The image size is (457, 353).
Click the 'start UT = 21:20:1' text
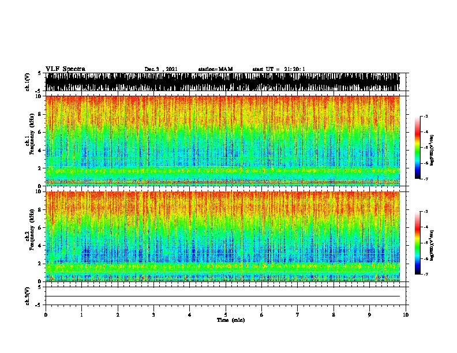[x=279, y=69]
